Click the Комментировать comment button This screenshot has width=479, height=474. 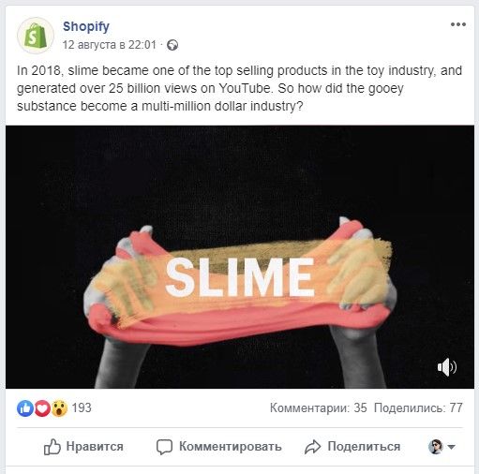tap(219, 447)
